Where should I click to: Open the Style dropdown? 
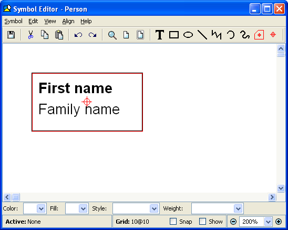click(154, 208)
